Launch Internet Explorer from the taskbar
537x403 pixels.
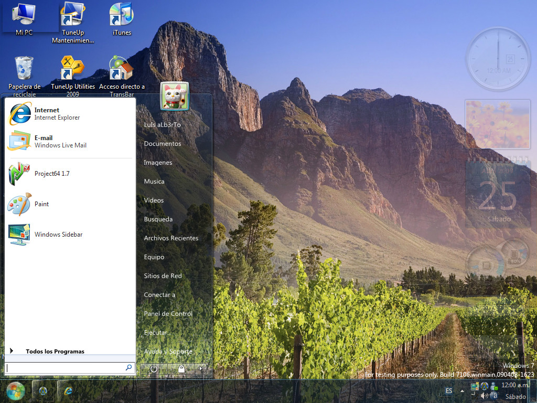click(x=68, y=391)
